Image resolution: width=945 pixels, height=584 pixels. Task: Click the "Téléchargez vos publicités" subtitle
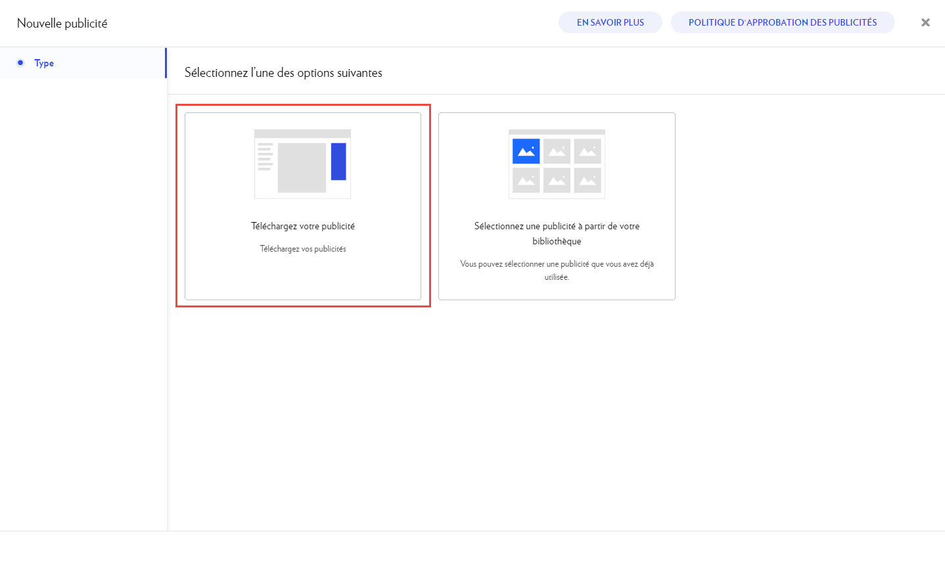302,249
